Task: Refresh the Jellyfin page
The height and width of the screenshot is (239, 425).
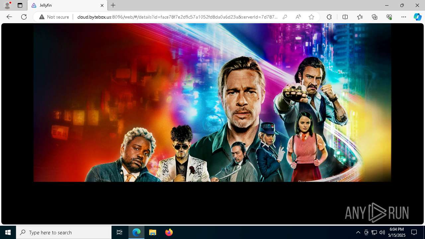Action: [24, 17]
